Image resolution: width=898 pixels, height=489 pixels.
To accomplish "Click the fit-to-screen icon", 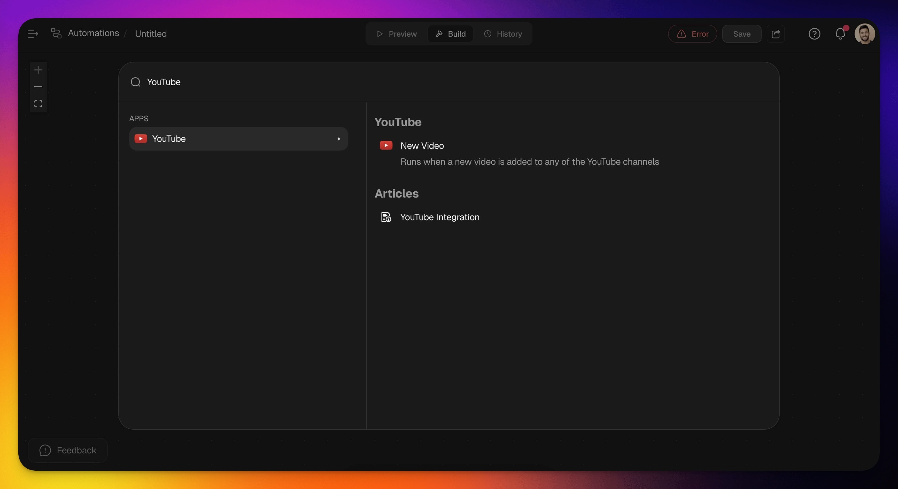I will coord(38,104).
